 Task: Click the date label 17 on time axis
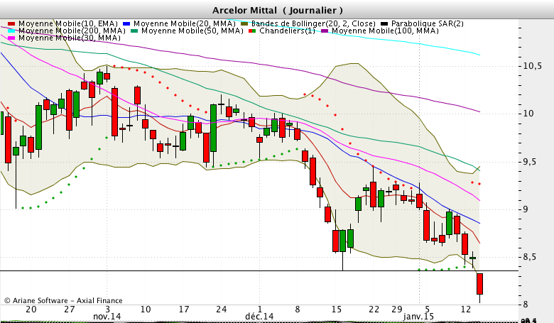pyautogui.click(x=184, y=310)
